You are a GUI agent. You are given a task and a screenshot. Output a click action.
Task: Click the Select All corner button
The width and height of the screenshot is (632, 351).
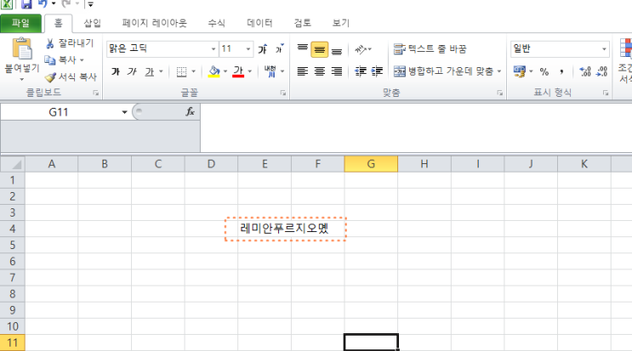coord(13,164)
